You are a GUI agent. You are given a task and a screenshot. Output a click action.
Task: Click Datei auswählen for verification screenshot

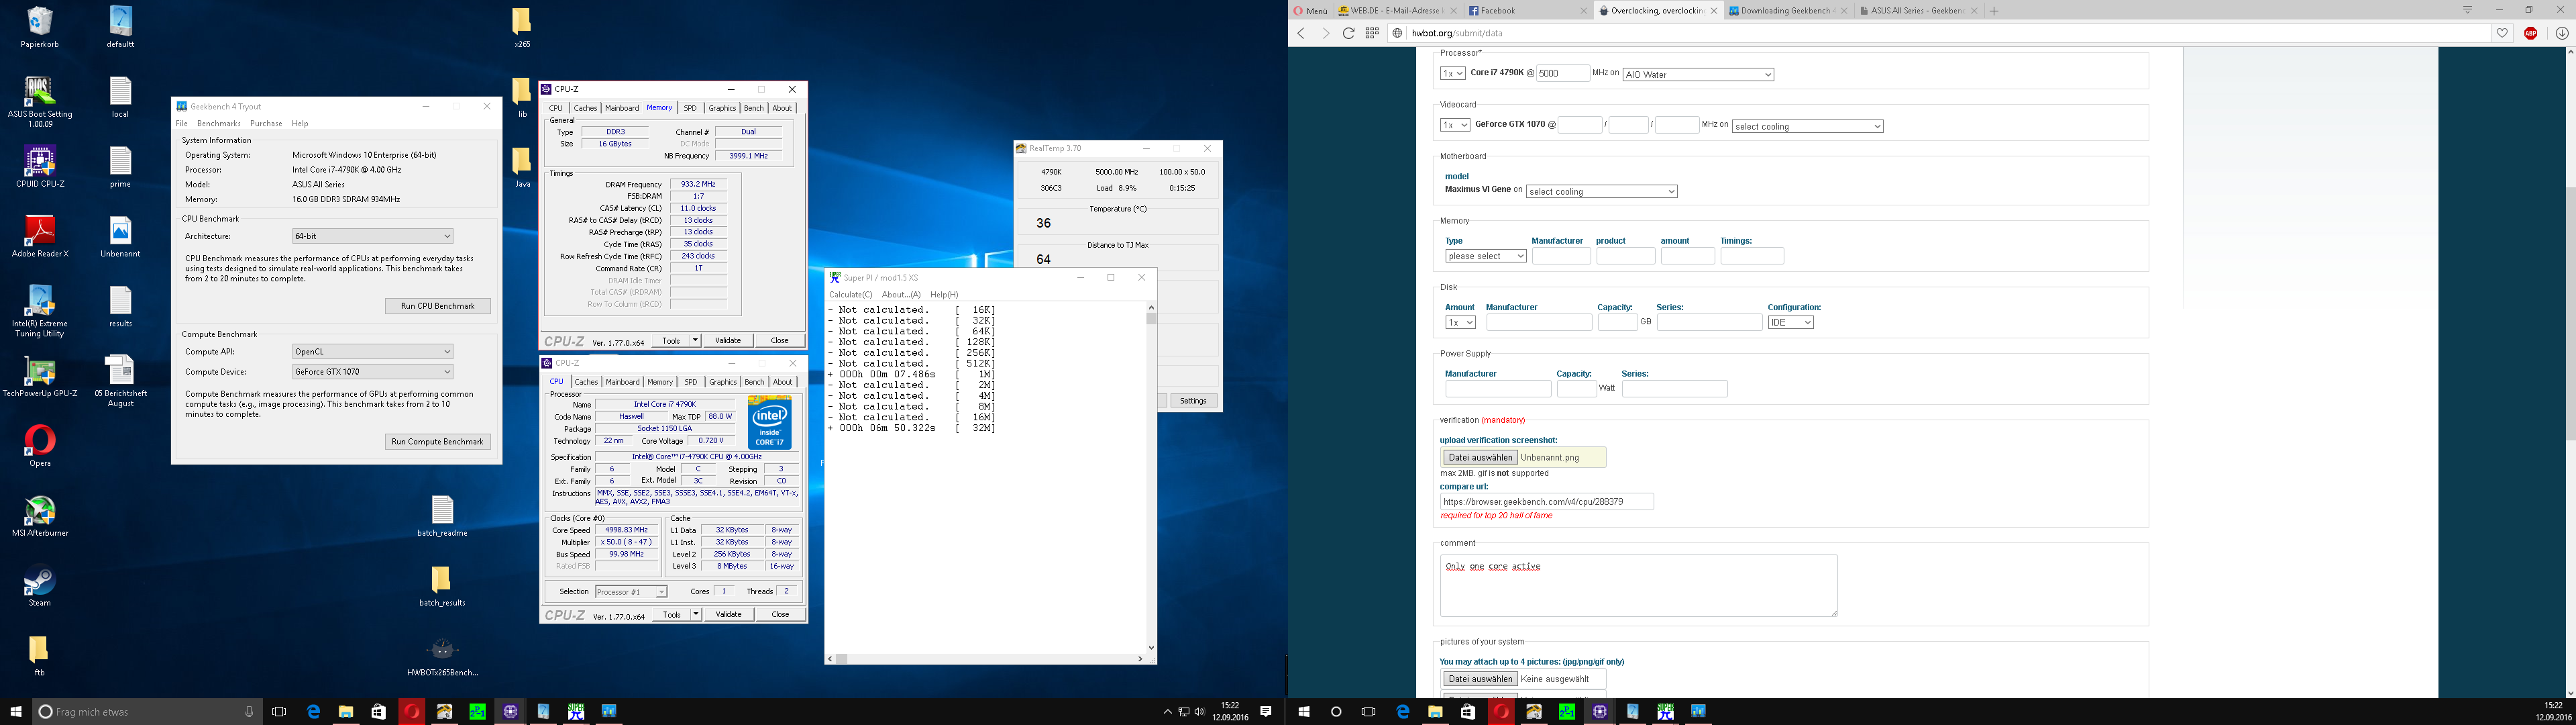1480,458
